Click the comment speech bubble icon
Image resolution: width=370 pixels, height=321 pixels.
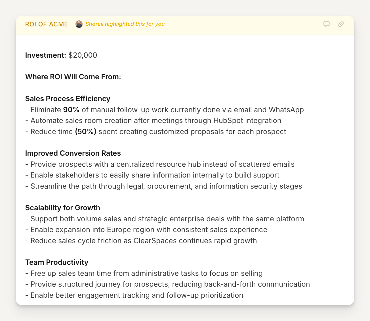[x=326, y=24]
